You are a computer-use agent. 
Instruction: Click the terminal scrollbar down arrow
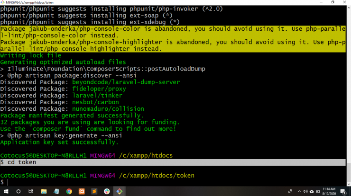(x=349, y=184)
